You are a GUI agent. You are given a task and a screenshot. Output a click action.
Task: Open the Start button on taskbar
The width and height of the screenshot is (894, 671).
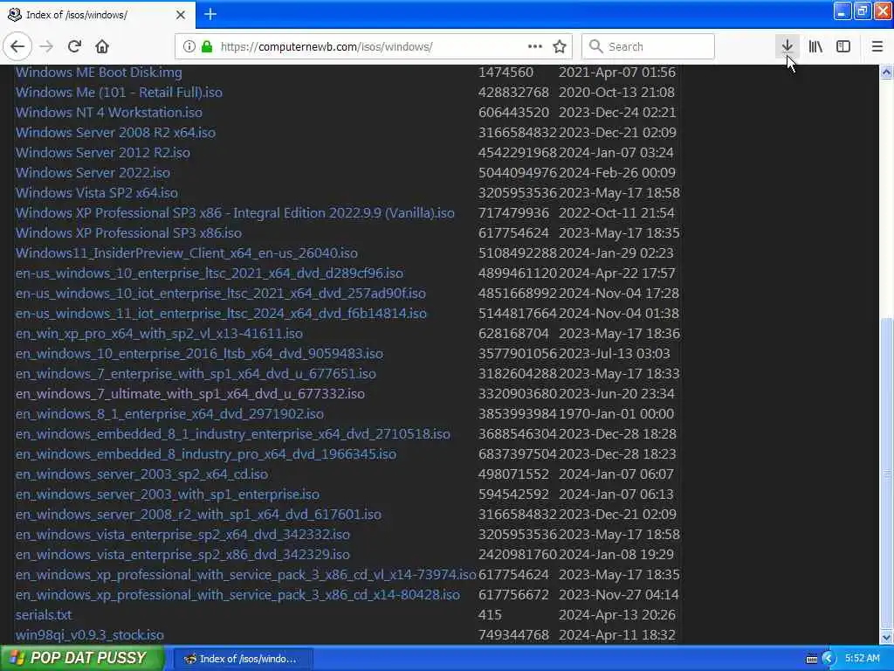82,658
